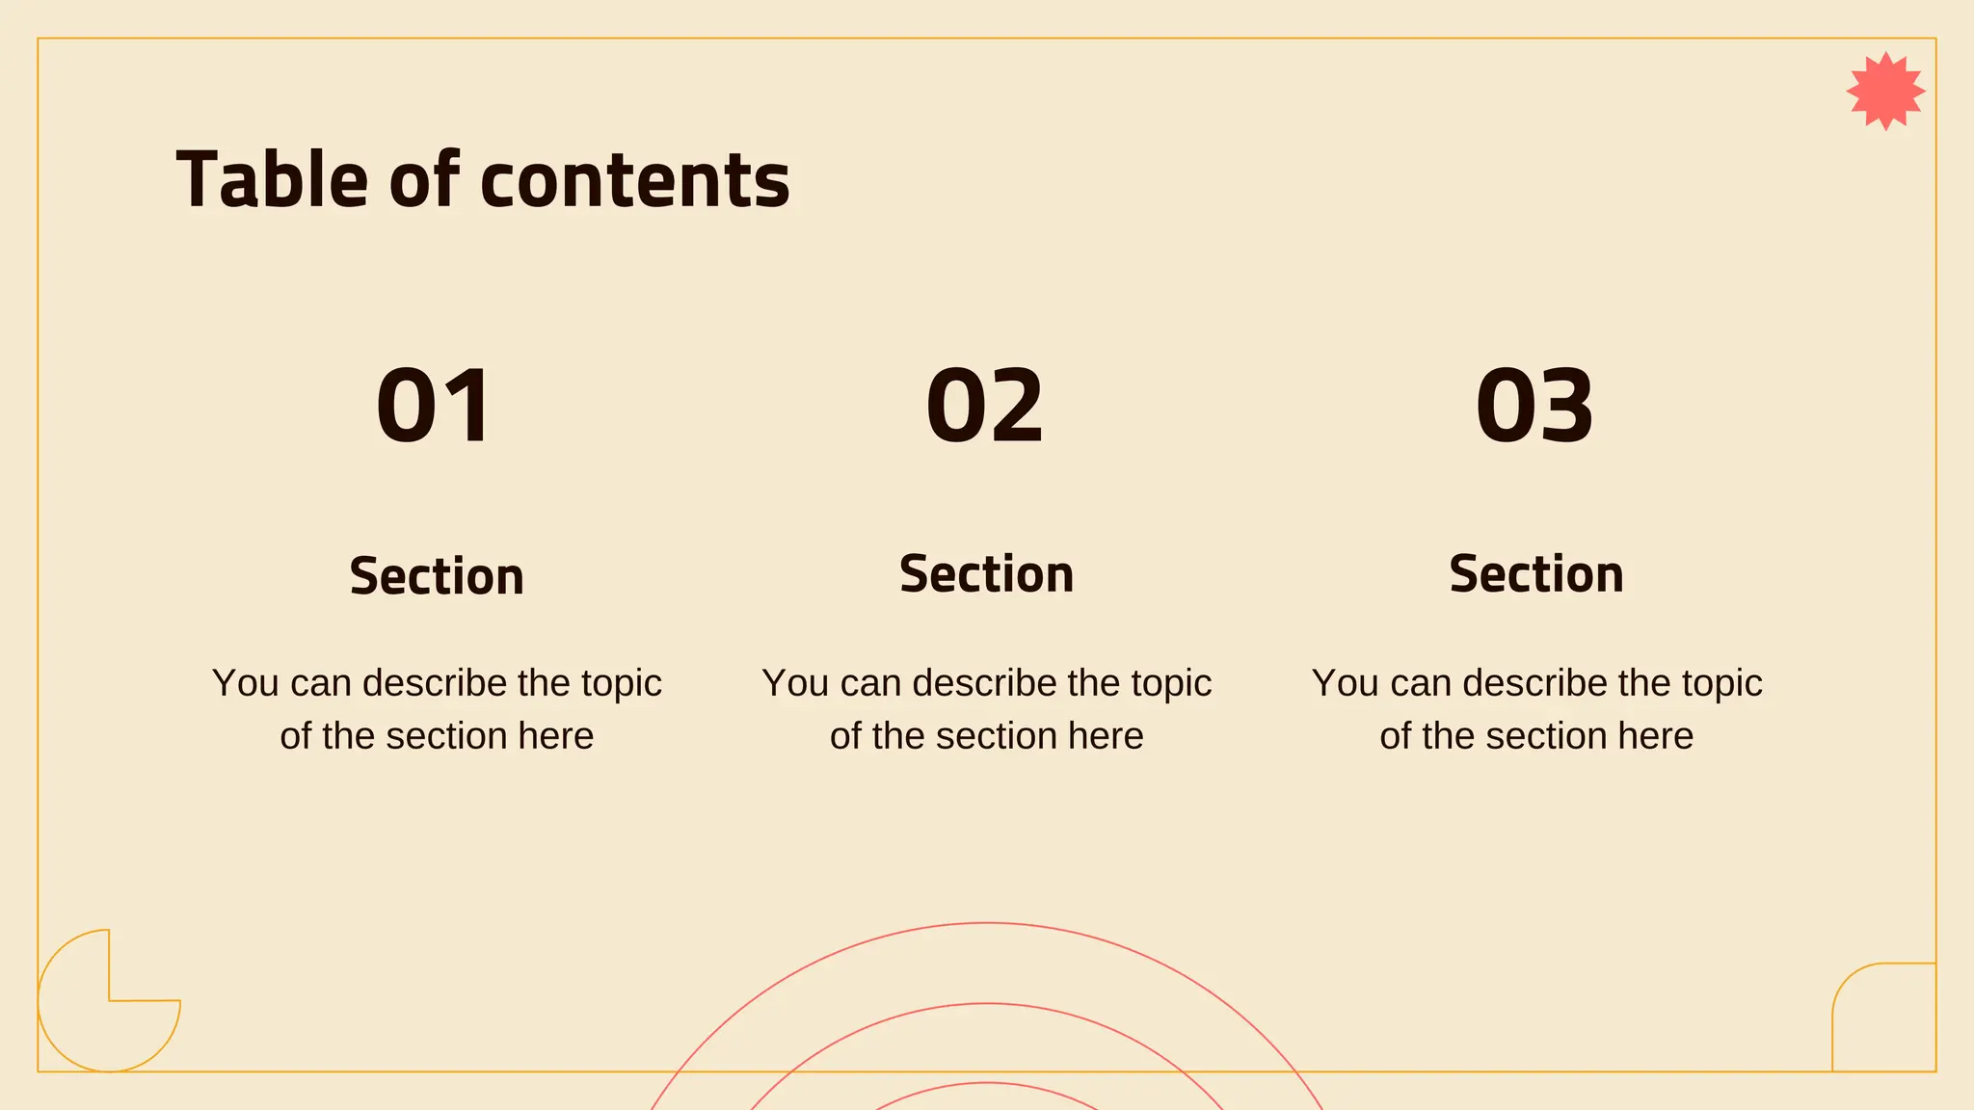
Task: Click the innermost red arc at bottom center
Action: click(x=987, y=1085)
